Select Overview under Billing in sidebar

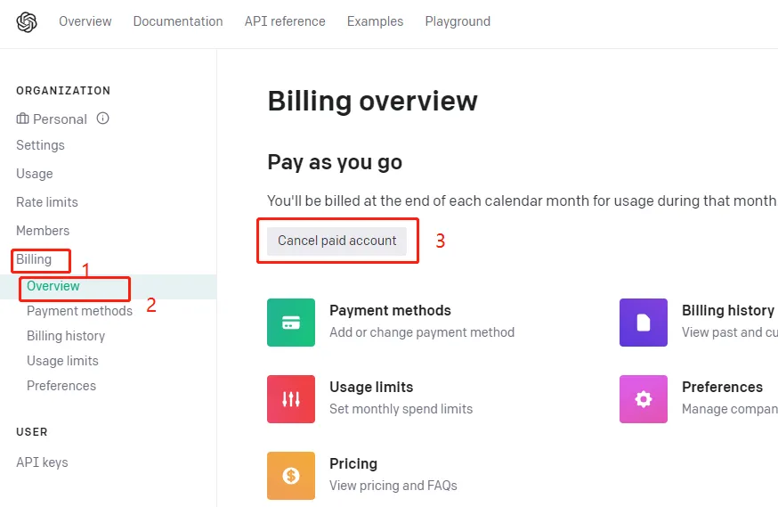53,286
